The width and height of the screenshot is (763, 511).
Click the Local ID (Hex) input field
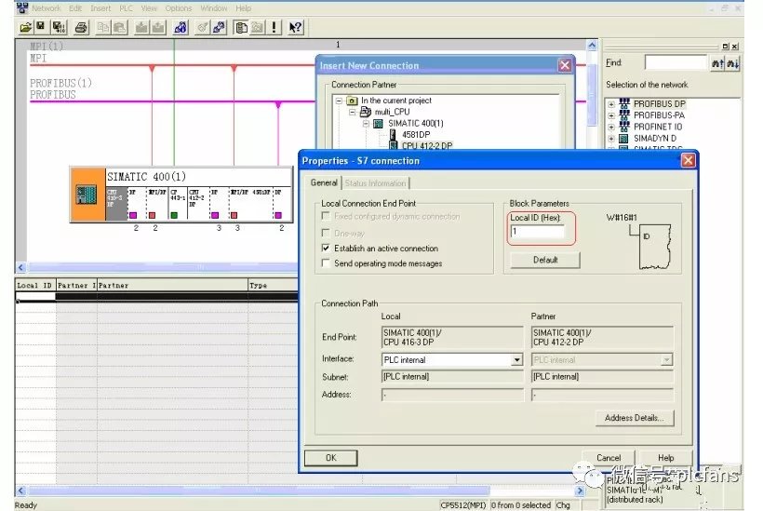pos(537,232)
